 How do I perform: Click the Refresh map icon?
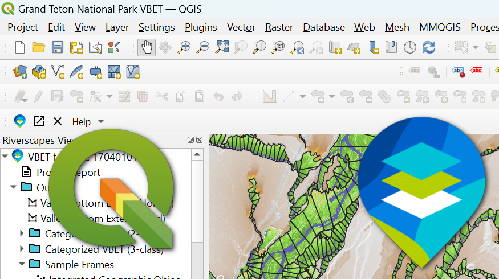[x=429, y=47]
